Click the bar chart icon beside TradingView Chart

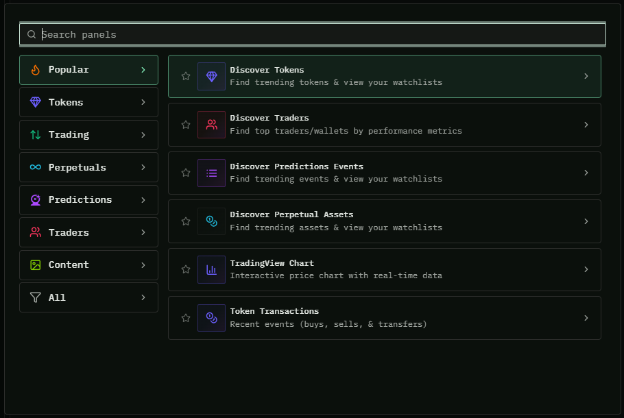click(x=211, y=269)
